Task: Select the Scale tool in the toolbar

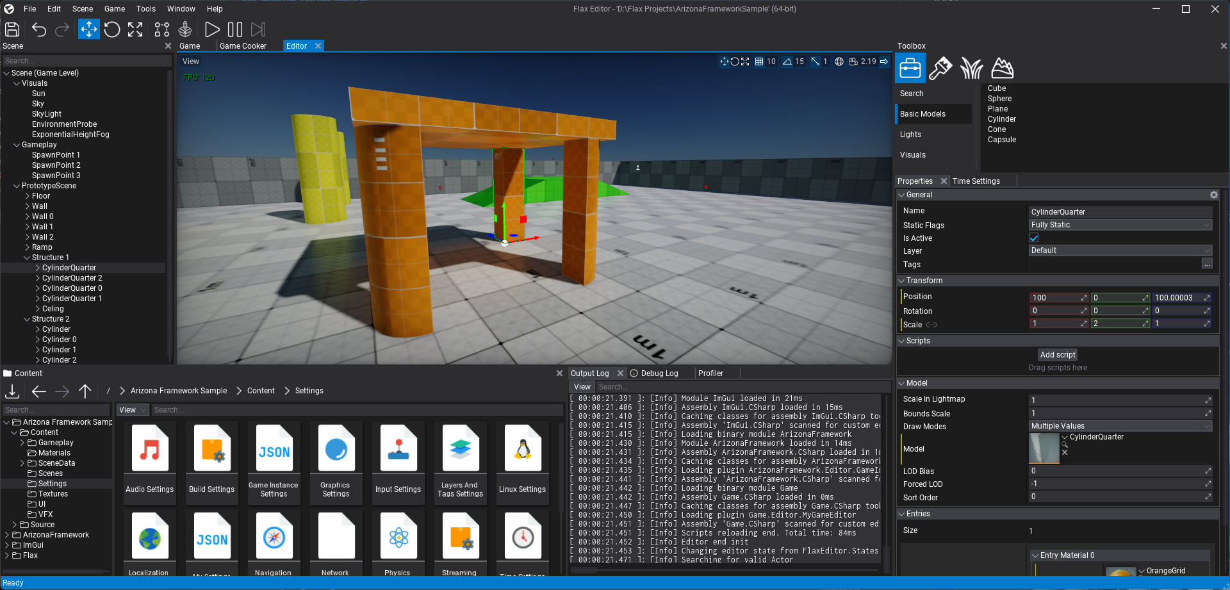Action: (x=135, y=29)
